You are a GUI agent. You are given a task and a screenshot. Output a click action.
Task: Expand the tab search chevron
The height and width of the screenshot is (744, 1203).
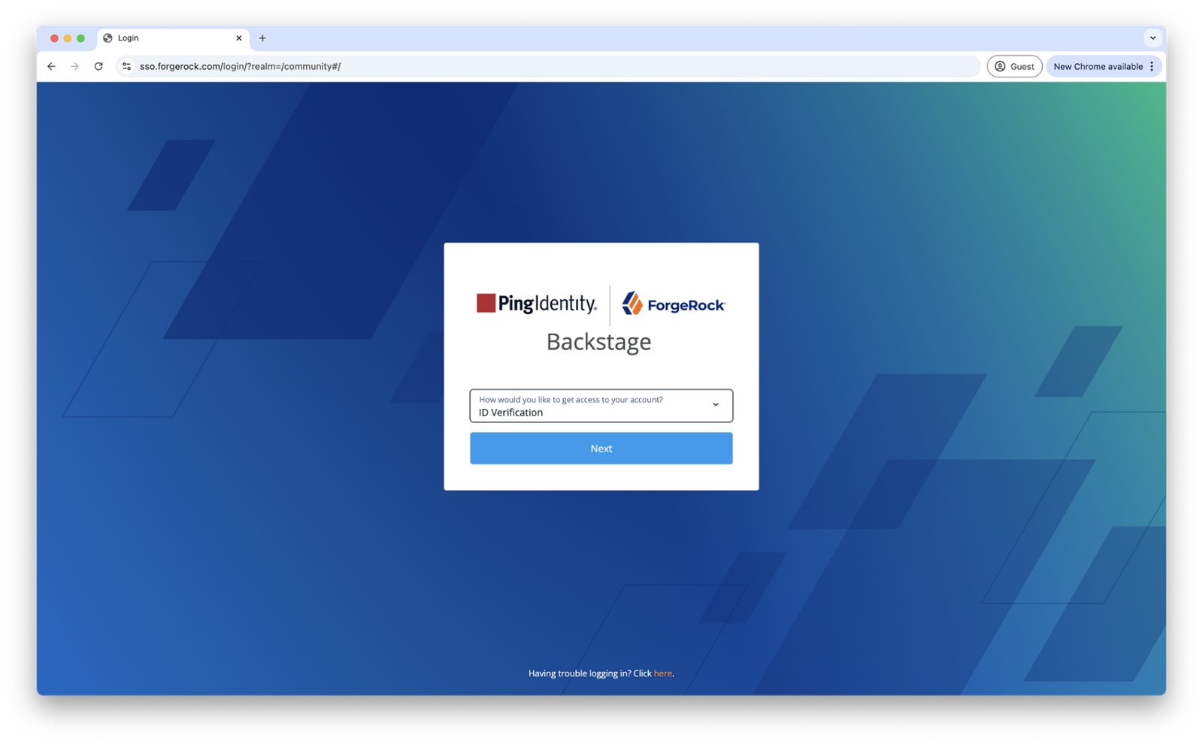[1153, 38]
